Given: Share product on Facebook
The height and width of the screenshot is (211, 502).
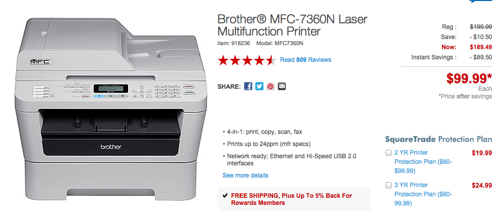Looking at the screenshot, I should point(248,86).
